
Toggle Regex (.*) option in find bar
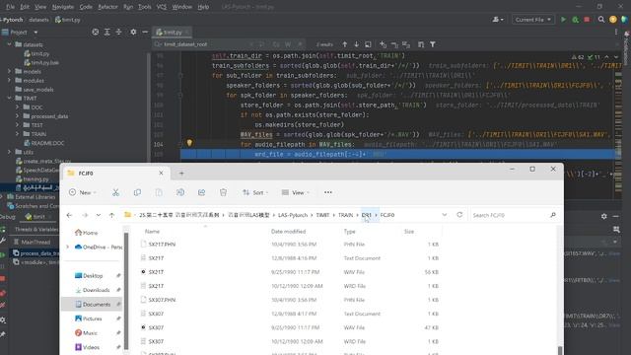300,44
